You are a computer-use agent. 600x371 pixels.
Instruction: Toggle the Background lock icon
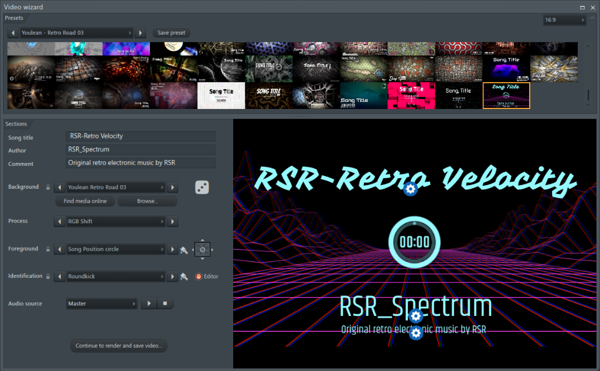point(48,187)
